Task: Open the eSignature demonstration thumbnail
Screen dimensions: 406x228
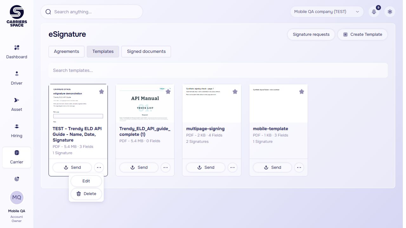Action: coord(78,104)
